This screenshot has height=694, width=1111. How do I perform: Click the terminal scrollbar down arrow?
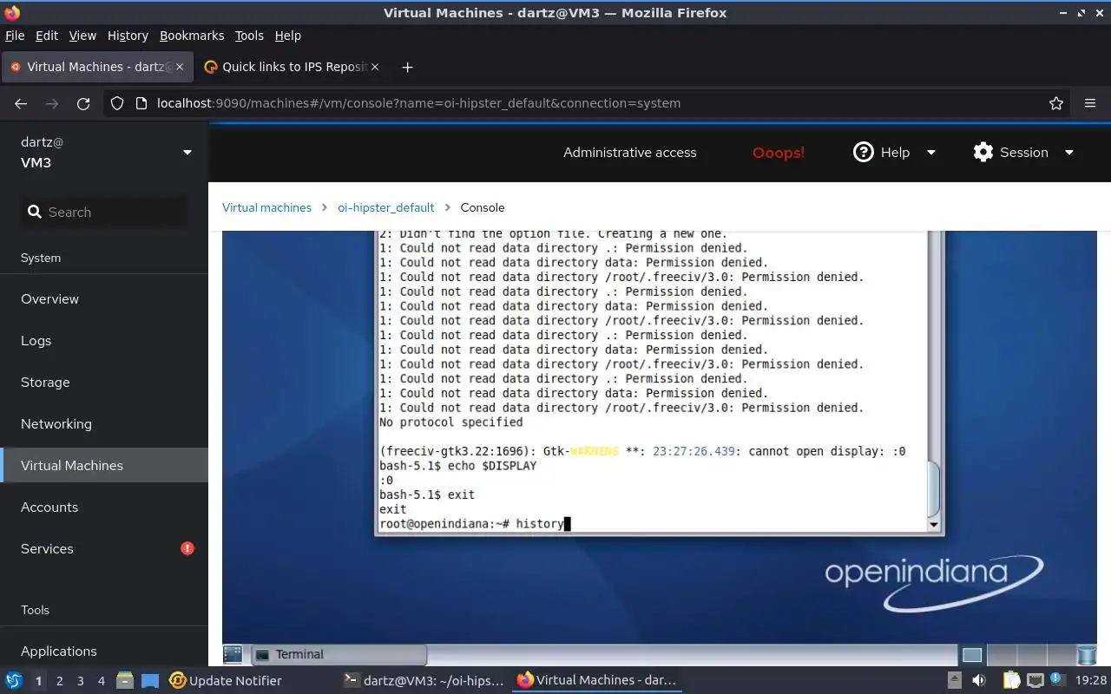pyautogui.click(x=934, y=525)
